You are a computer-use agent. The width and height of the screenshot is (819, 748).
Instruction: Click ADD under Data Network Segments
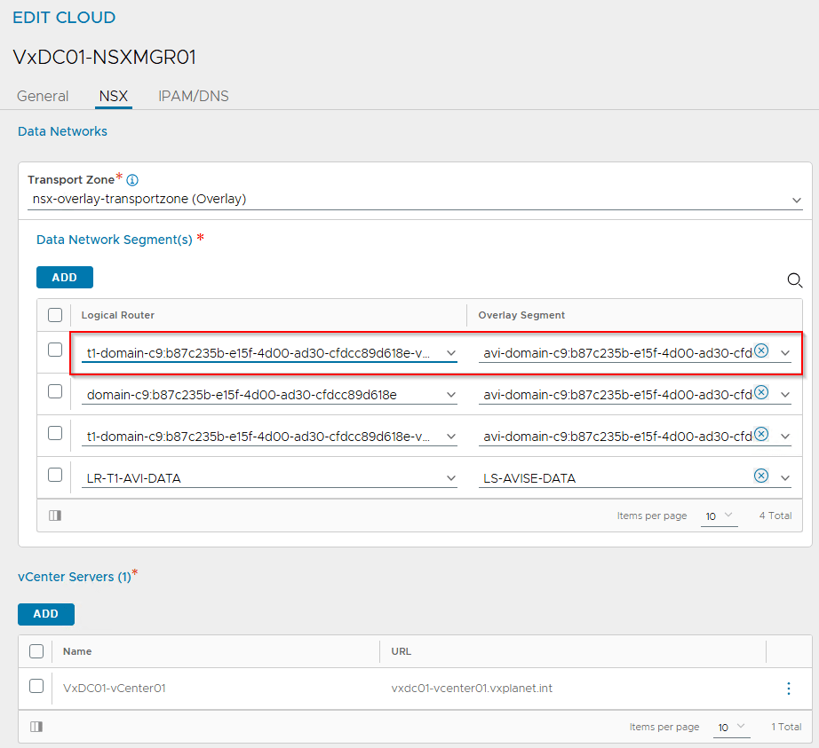[x=64, y=277]
